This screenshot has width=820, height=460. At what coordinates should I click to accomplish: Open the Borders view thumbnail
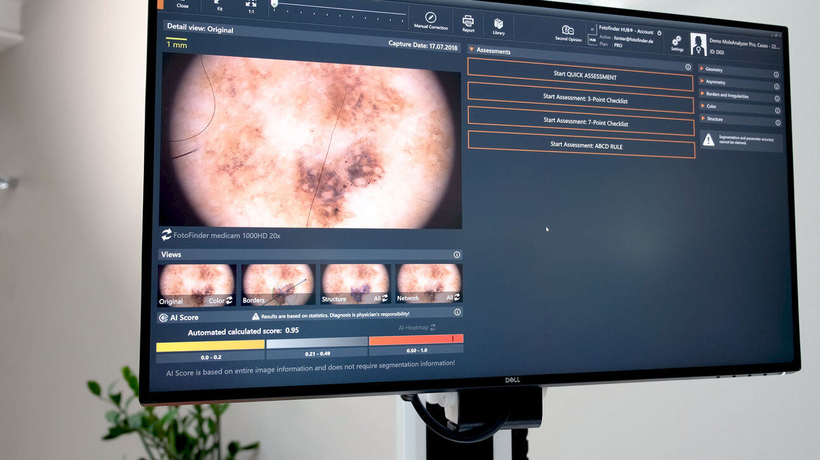click(x=277, y=282)
